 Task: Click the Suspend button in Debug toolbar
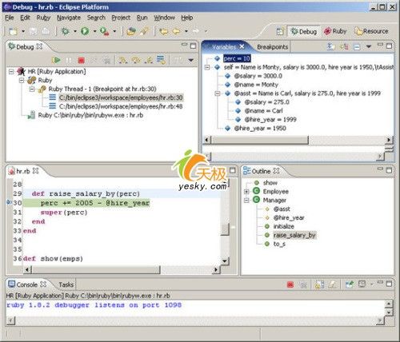[x=69, y=61]
